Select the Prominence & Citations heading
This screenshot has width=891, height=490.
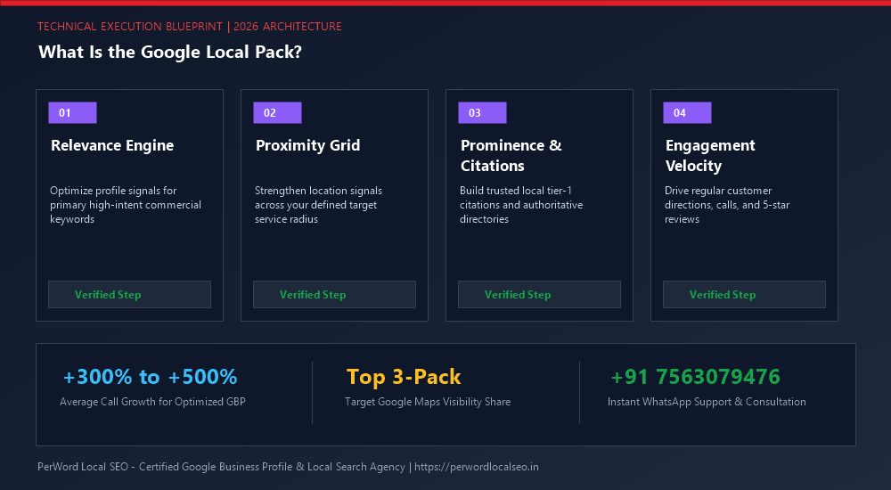(x=511, y=155)
